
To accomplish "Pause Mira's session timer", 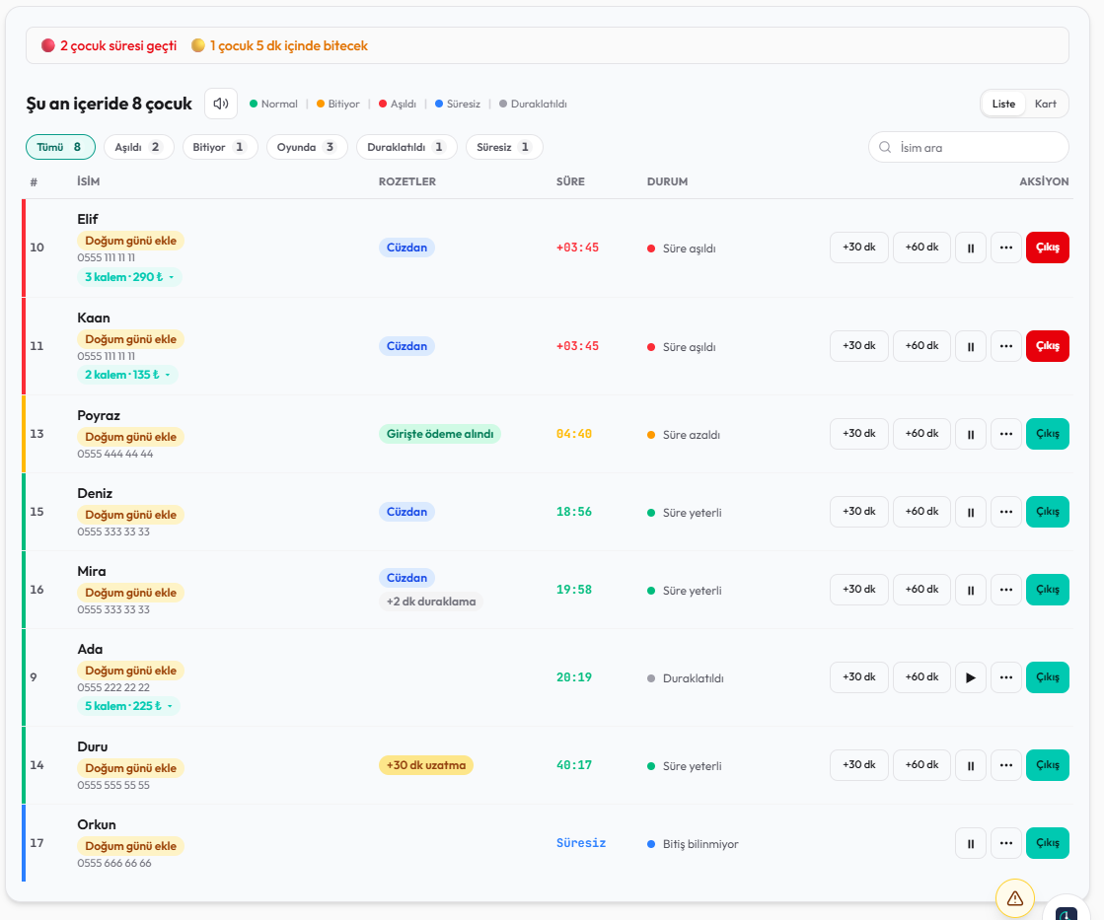I will (x=970, y=590).
